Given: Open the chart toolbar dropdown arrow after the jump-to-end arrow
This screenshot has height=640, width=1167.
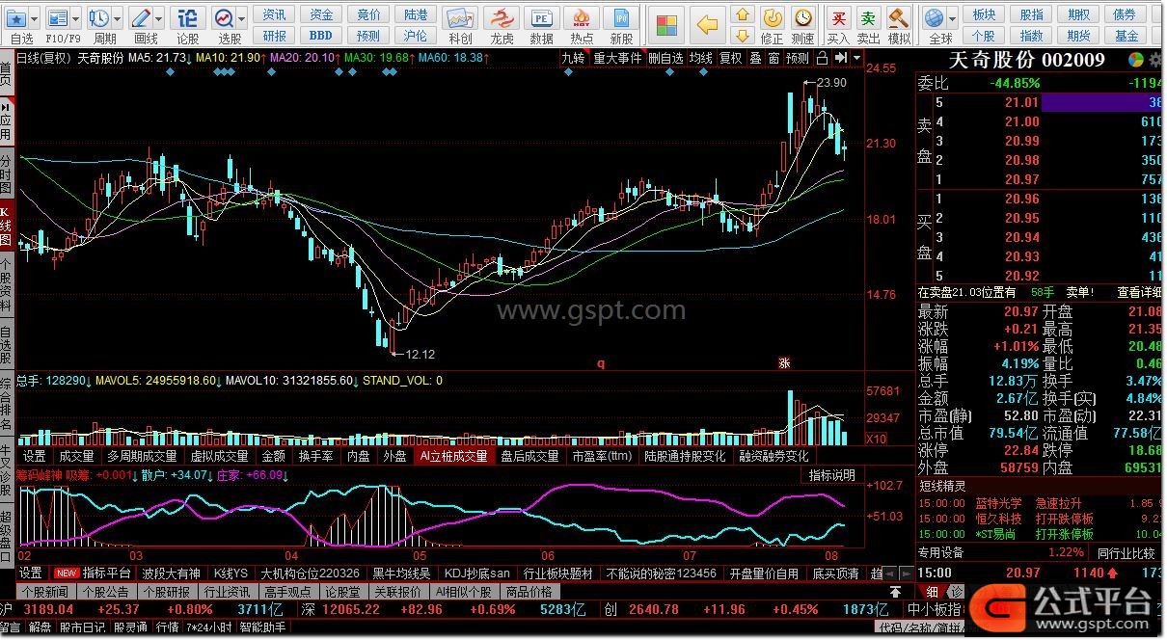Looking at the screenshot, I should pyautogui.click(x=855, y=58).
